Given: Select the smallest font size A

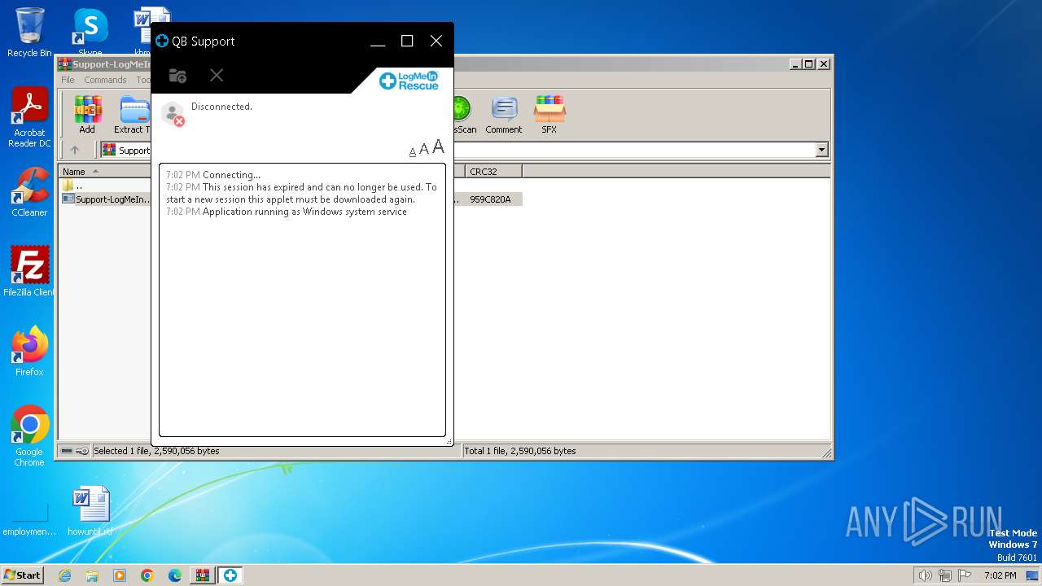Looking at the screenshot, I should (x=413, y=151).
